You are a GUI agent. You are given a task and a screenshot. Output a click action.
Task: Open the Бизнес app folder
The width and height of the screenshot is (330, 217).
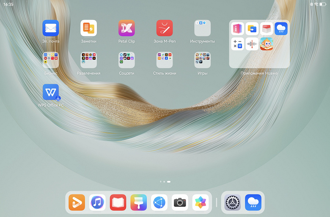point(51,60)
